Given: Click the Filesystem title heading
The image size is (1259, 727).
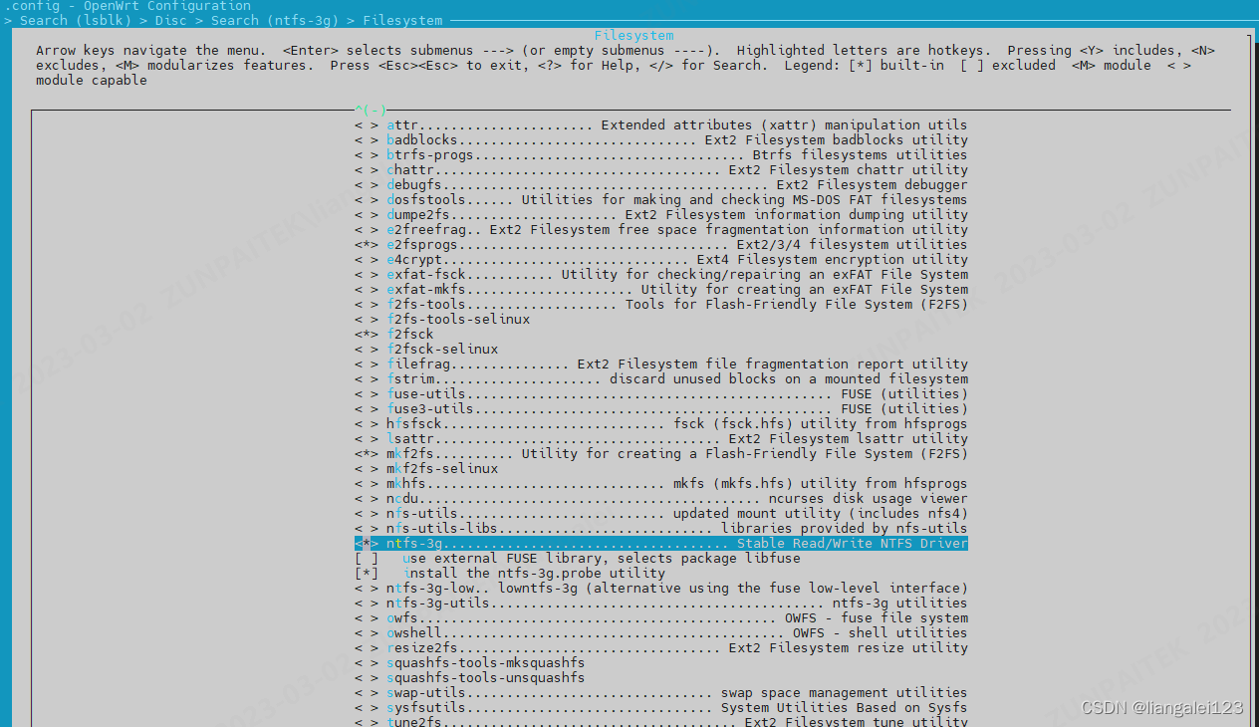Looking at the screenshot, I should [x=633, y=34].
